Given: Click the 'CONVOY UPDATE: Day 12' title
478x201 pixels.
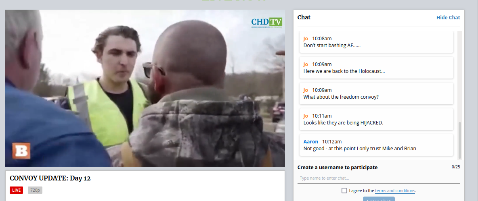Looking at the screenshot, I should tap(50, 178).
